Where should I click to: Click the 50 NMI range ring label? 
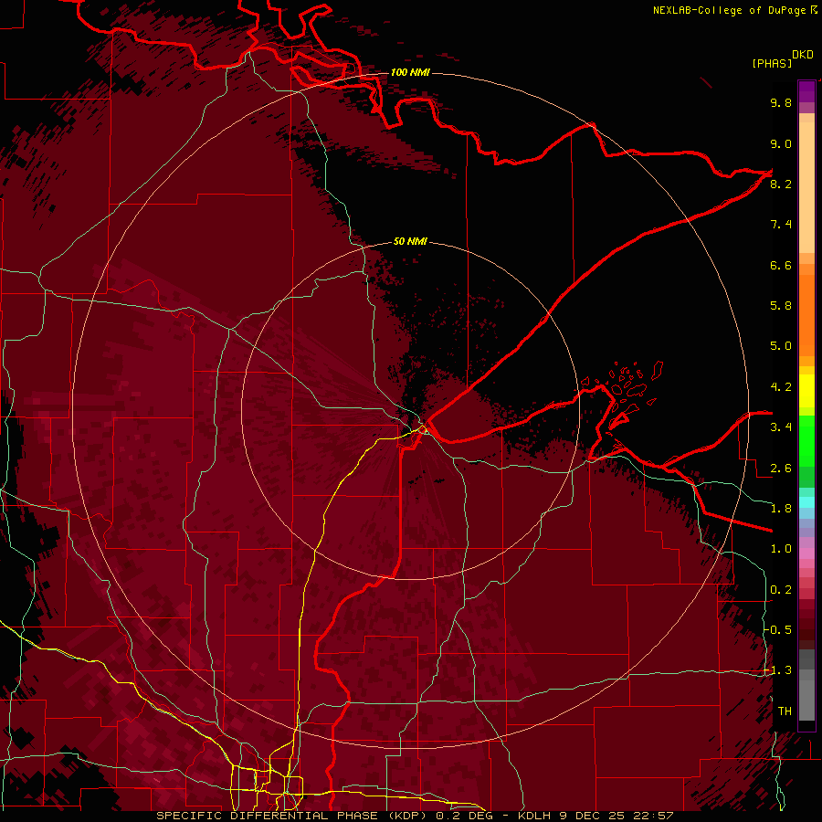pos(410,241)
